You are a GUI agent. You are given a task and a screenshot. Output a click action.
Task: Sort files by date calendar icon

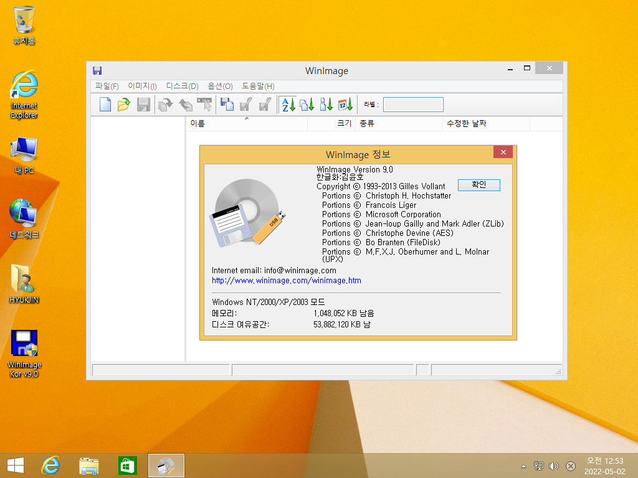pyautogui.click(x=345, y=105)
